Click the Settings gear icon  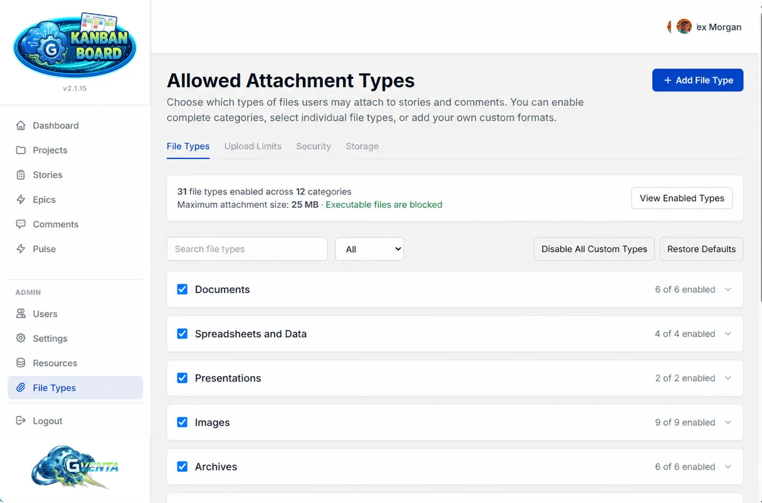click(21, 338)
